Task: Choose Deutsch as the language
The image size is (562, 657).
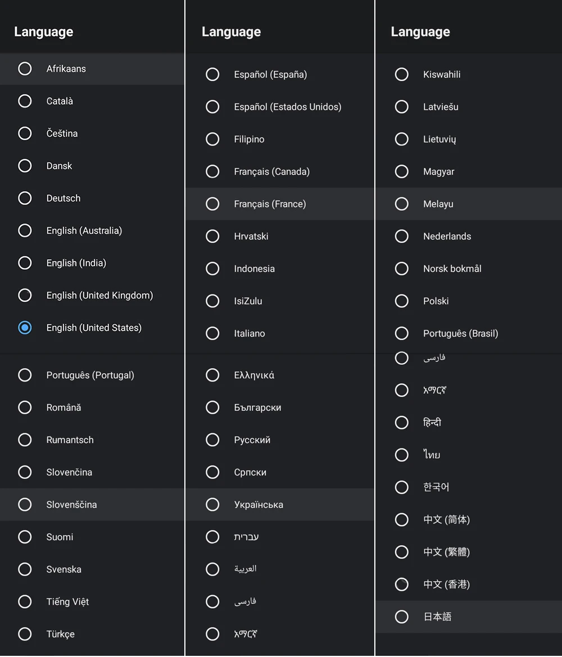Action: tap(92, 198)
